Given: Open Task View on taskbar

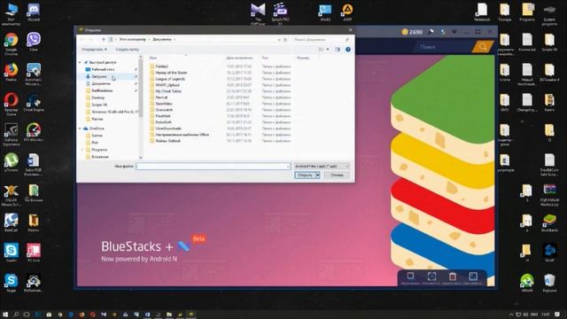Looking at the screenshot, I should (x=27, y=315).
